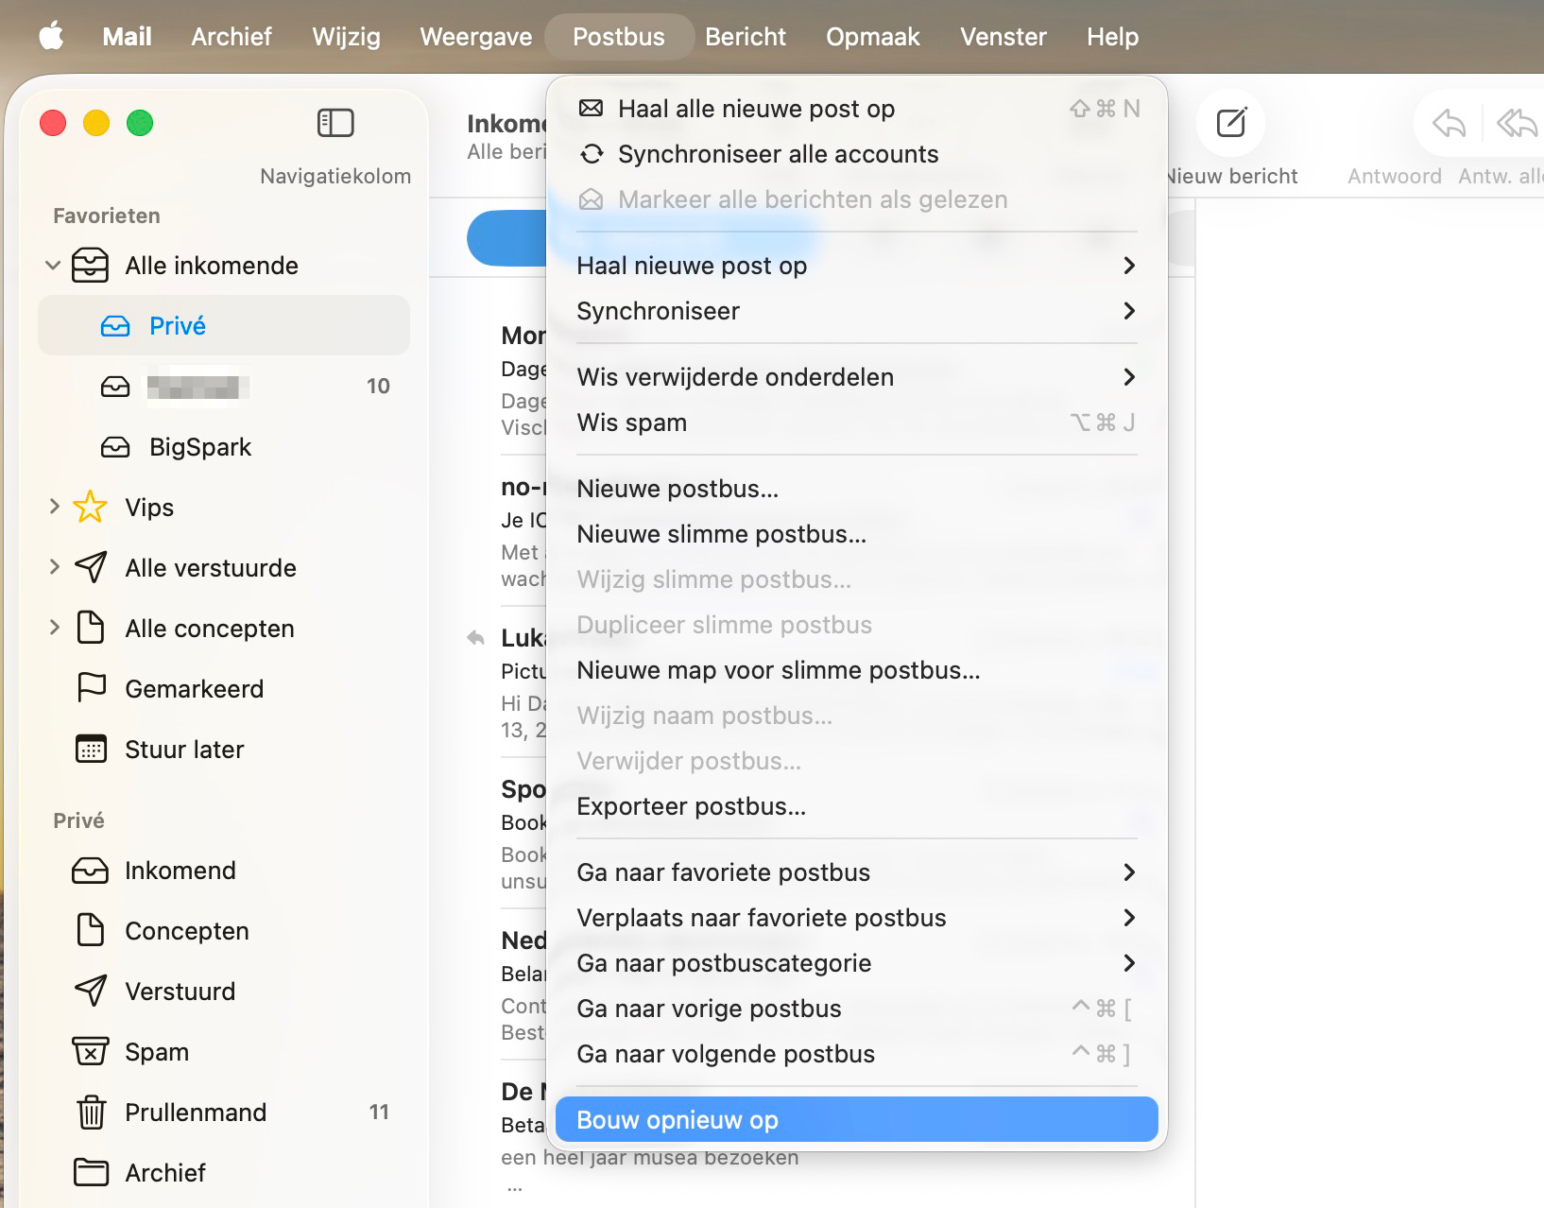
Task: Expand Alle verstuurde mailboxes
Action: pyautogui.click(x=54, y=568)
